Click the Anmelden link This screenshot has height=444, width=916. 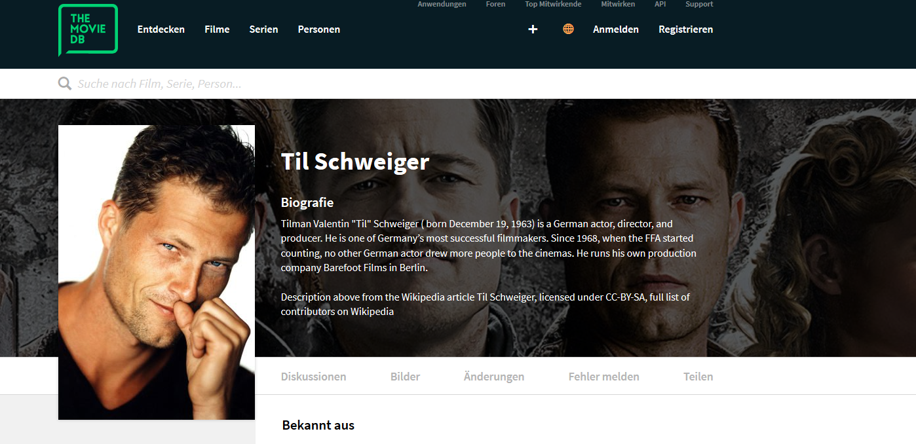(616, 29)
